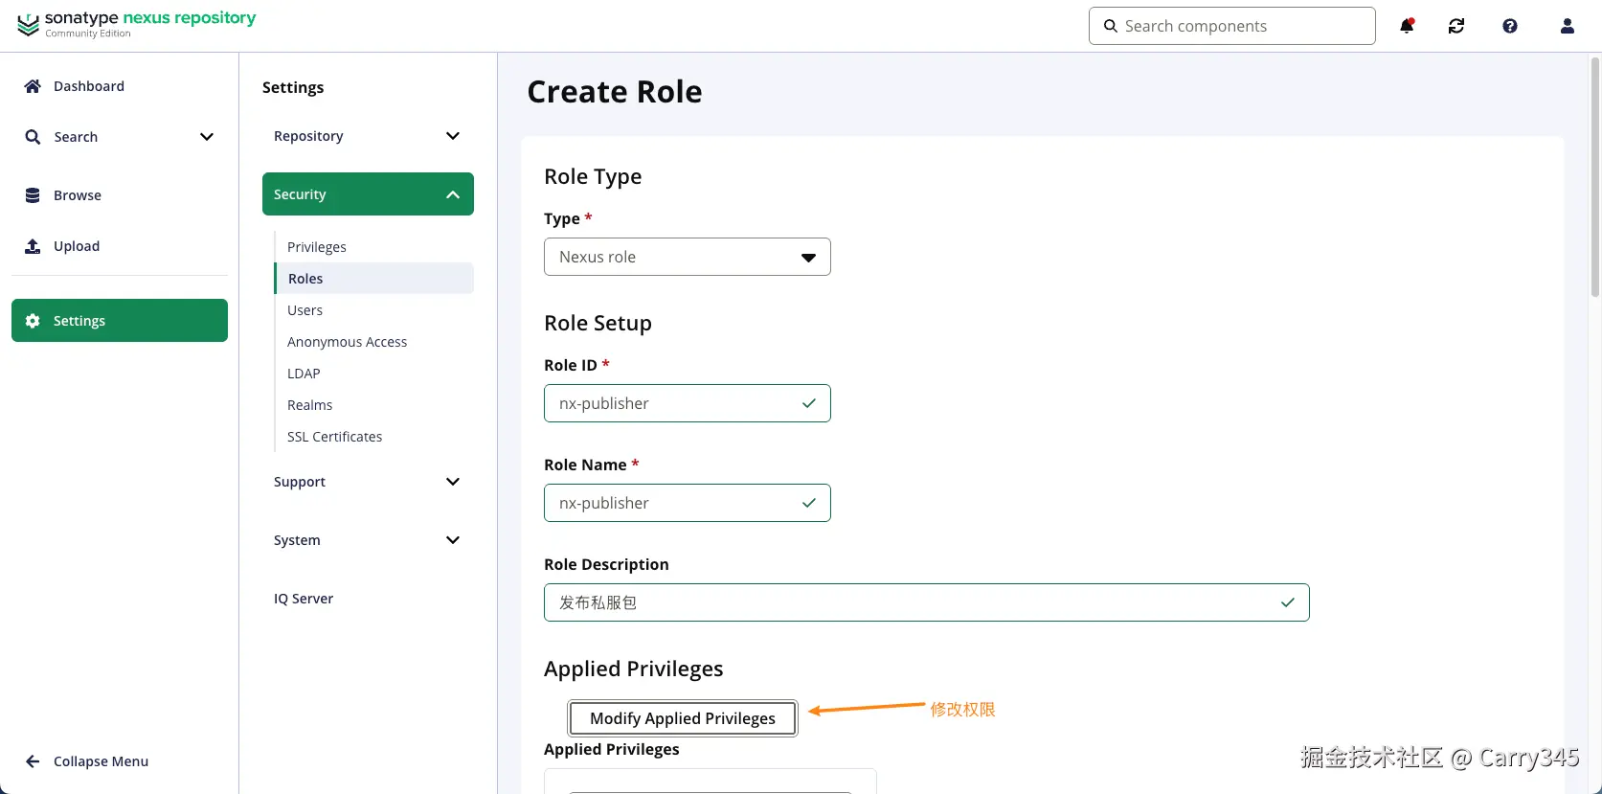This screenshot has width=1602, height=794.
Task: Open Browse with the database icon
Action: (x=33, y=195)
